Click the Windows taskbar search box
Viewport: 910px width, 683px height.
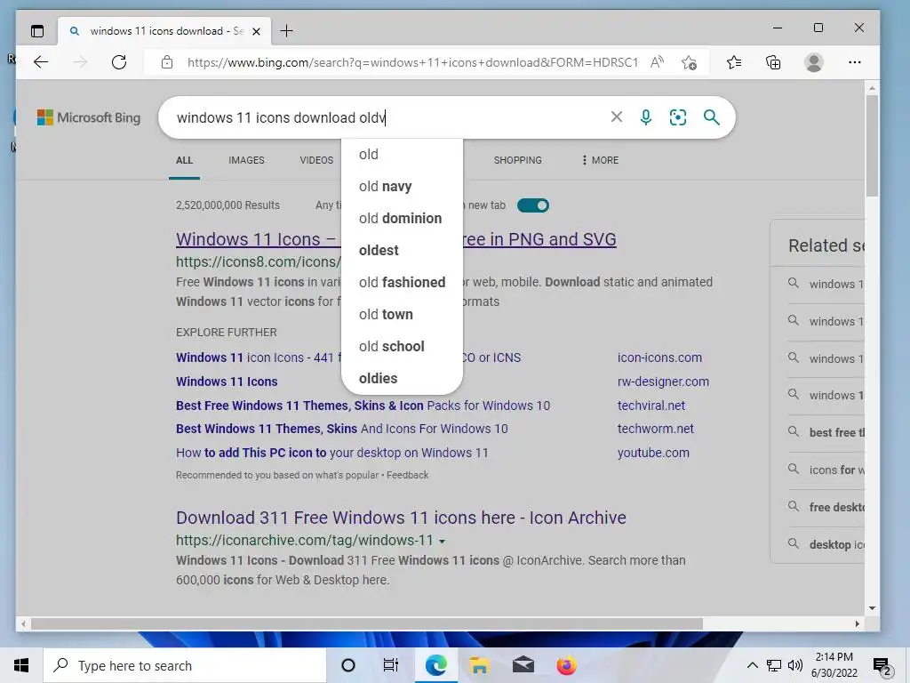point(185,665)
